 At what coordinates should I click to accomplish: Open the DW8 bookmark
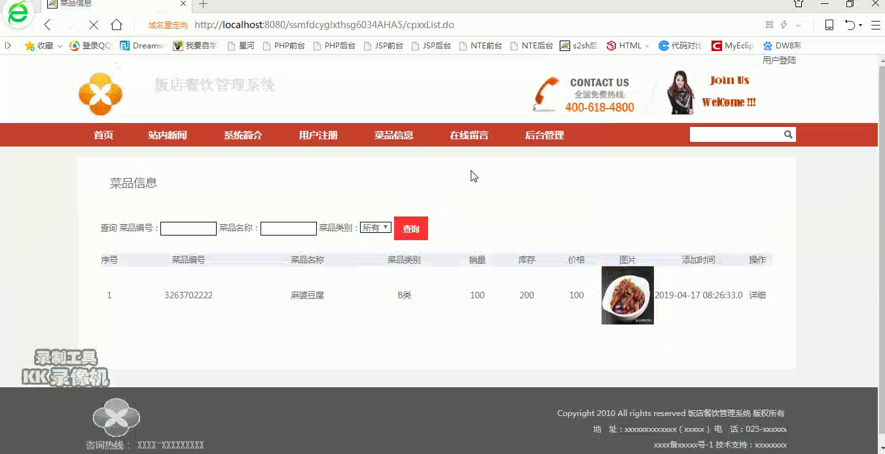(x=782, y=46)
